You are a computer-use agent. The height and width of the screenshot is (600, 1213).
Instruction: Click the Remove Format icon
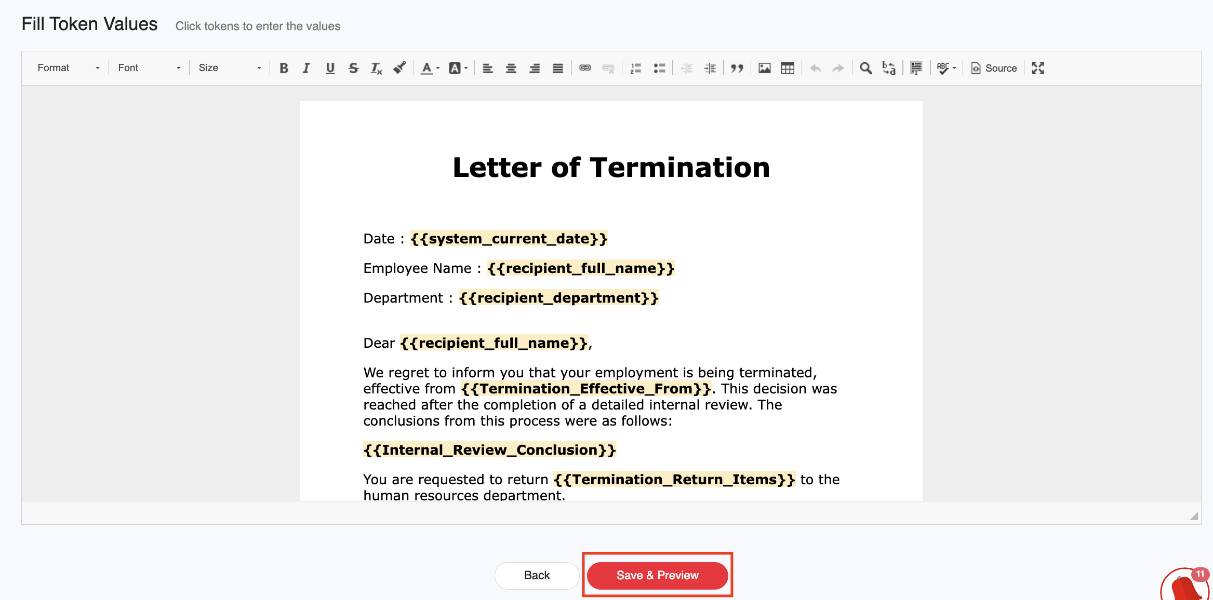click(376, 68)
